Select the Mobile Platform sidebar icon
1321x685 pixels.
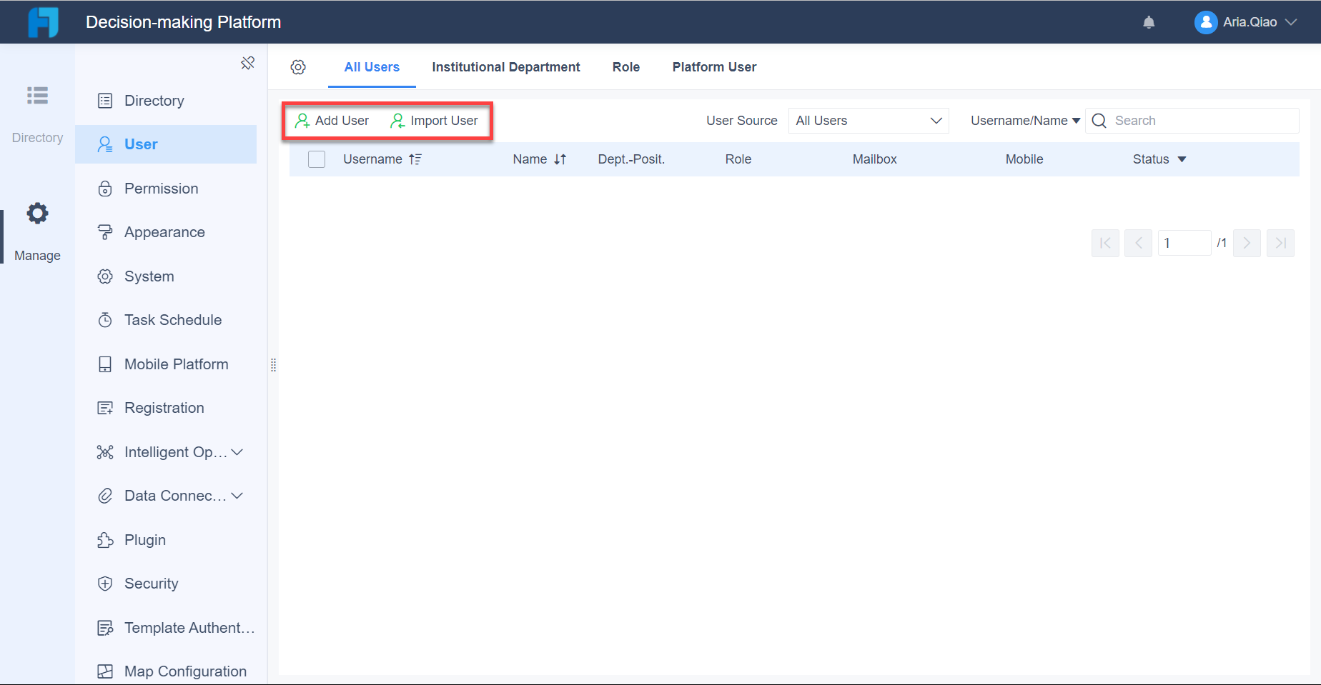[x=105, y=364]
